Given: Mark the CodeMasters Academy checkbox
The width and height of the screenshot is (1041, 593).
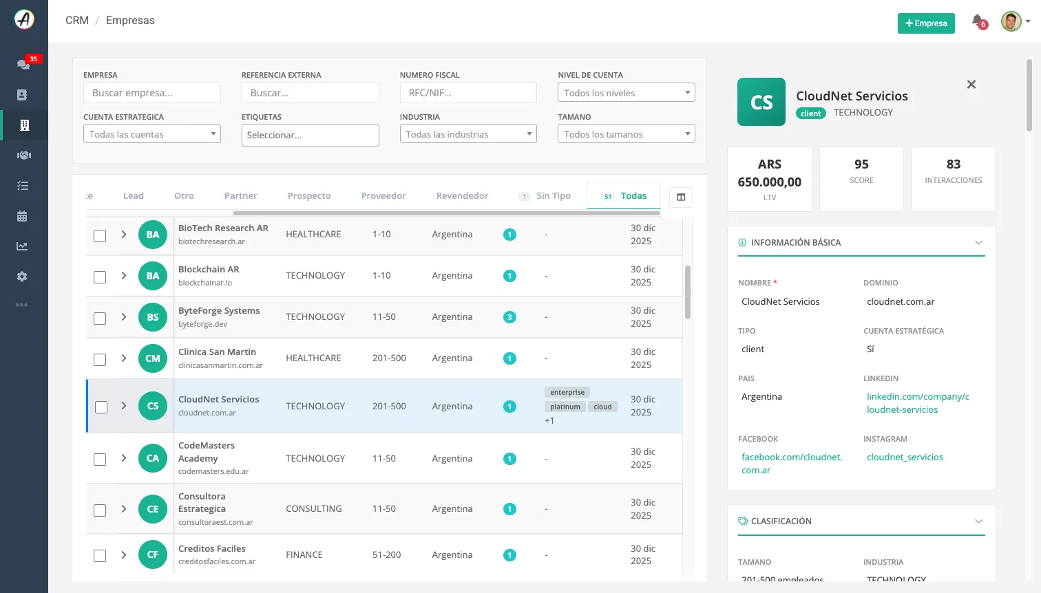Looking at the screenshot, I should click(x=100, y=459).
